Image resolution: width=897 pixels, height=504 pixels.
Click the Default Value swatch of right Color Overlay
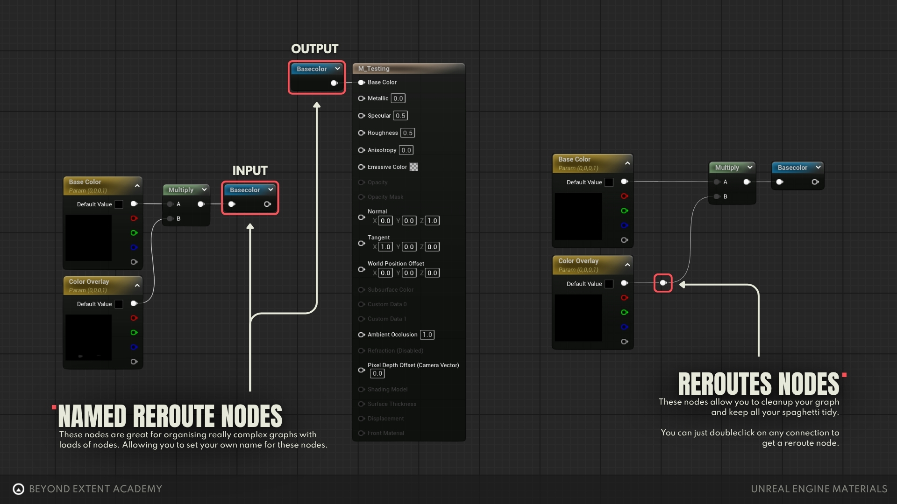[609, 284]
